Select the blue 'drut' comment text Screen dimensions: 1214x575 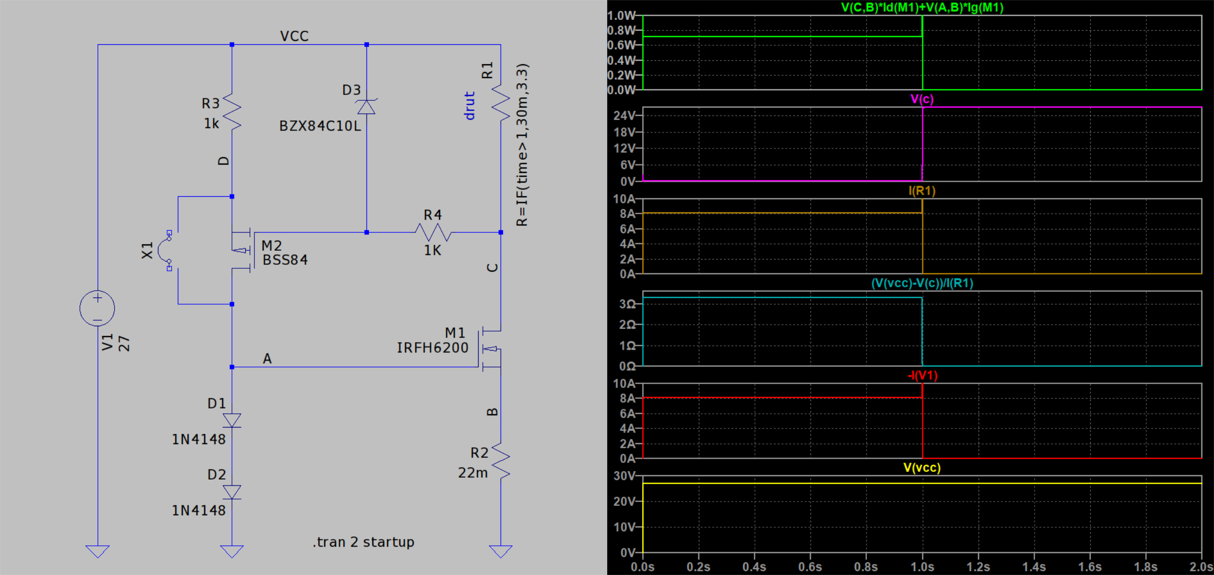tap(469, 106)
